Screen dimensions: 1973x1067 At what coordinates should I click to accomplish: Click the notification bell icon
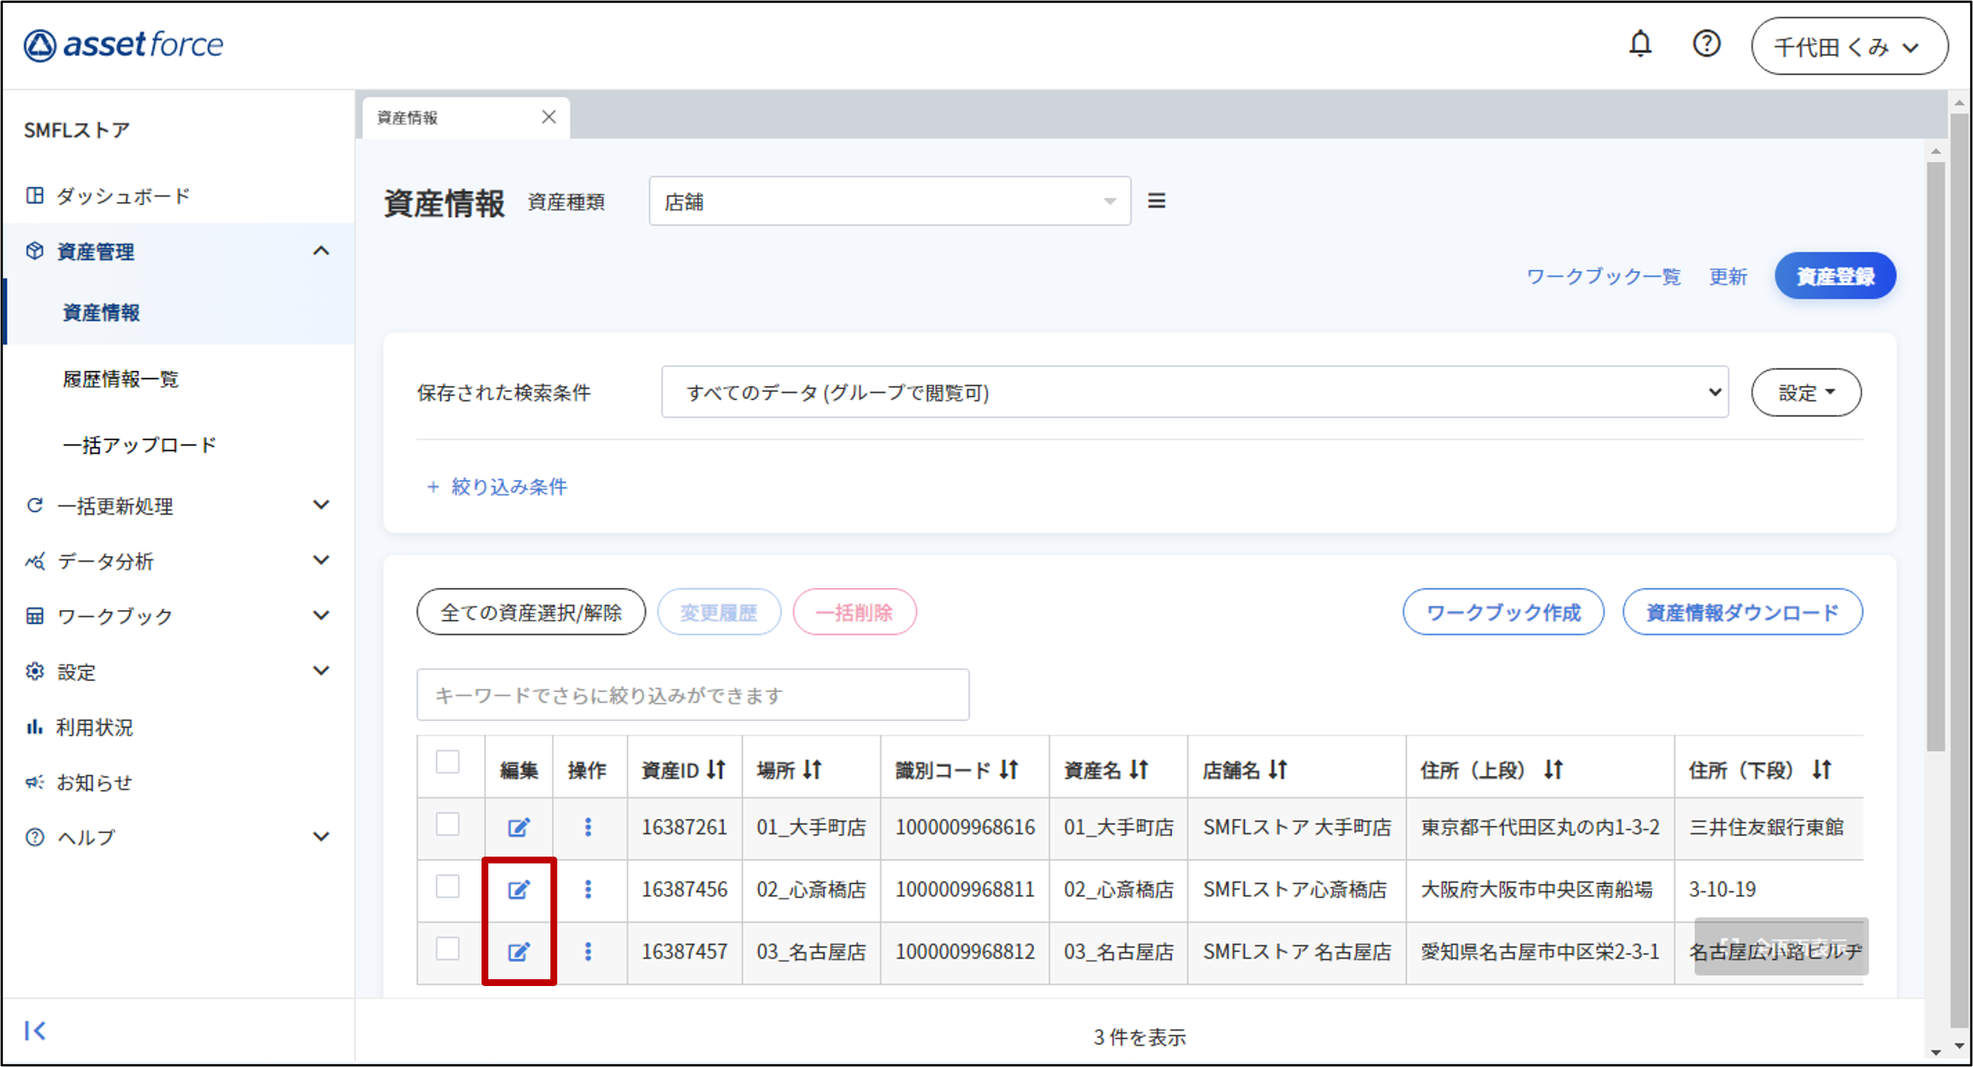(x=1639, y=45)
